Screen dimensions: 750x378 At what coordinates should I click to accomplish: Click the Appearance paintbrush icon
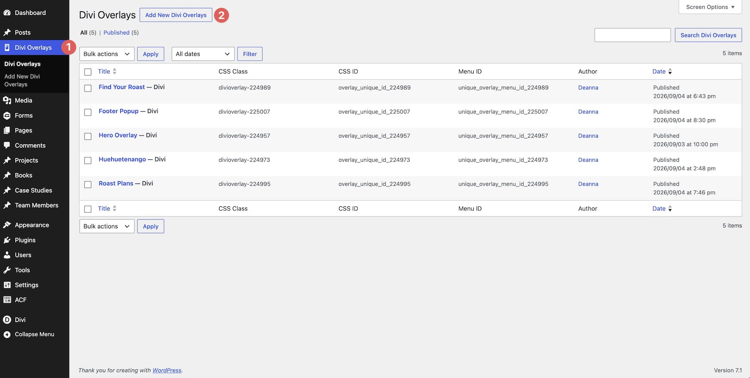click(x=7, y=225)
